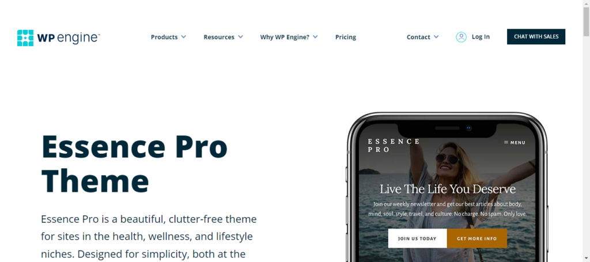This screenshot has width=590, height=262.
Task: Open the Resources menu item
Action: tap(219, 37)
